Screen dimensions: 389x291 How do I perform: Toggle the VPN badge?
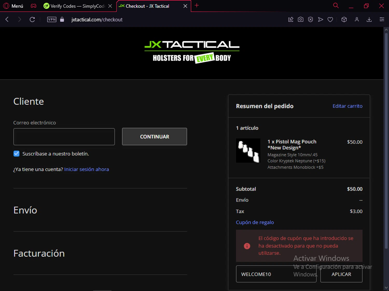pyautogui.click(x=52, y=19)
